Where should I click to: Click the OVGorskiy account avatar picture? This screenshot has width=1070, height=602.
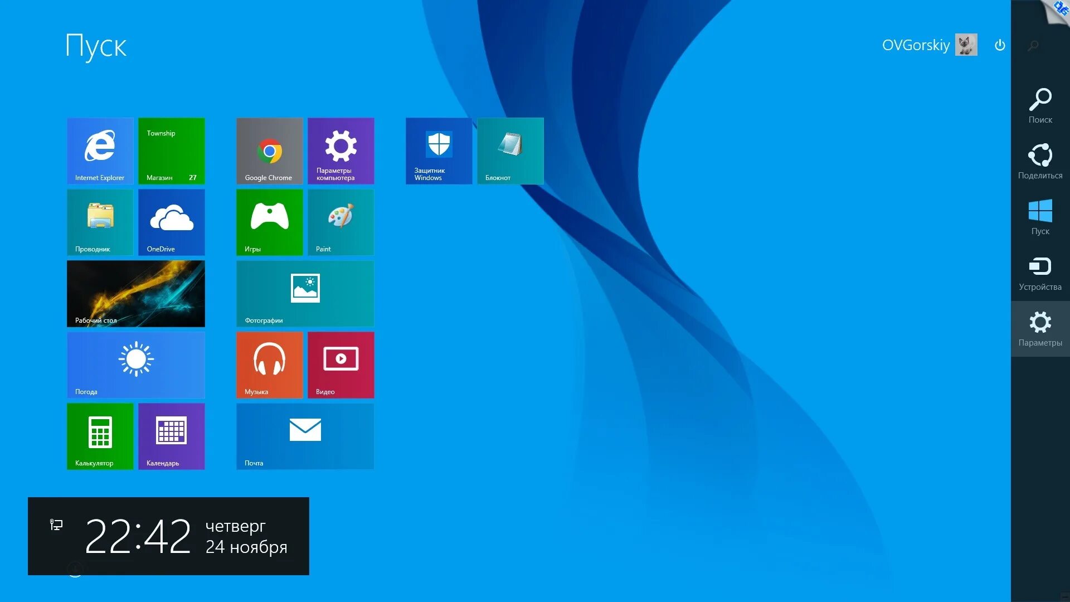click(x=966, y=45)
